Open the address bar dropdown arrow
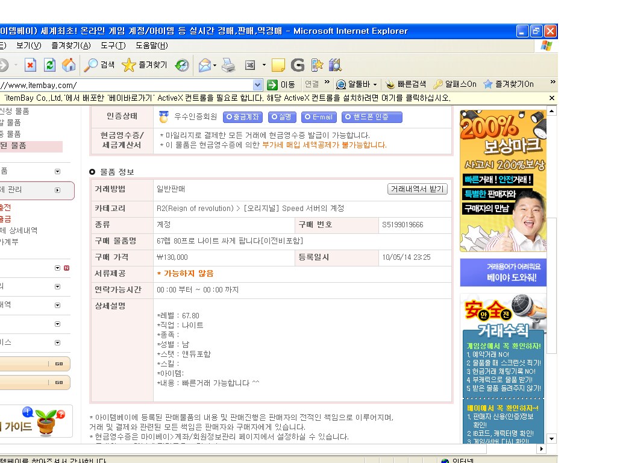 point(258,85)
